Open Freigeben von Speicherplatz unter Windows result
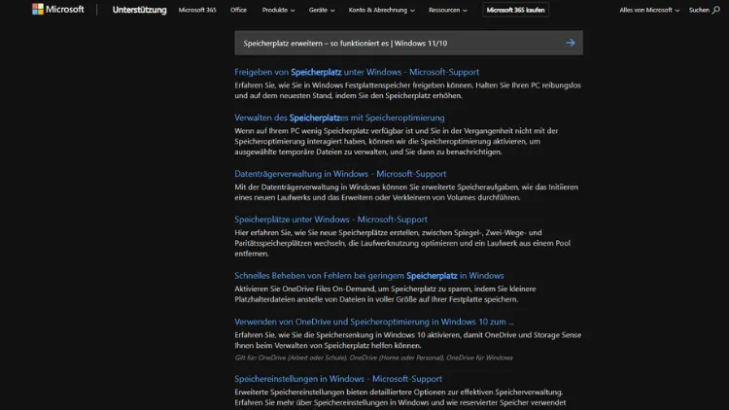The image size is (729, 410). coord(357,72)
